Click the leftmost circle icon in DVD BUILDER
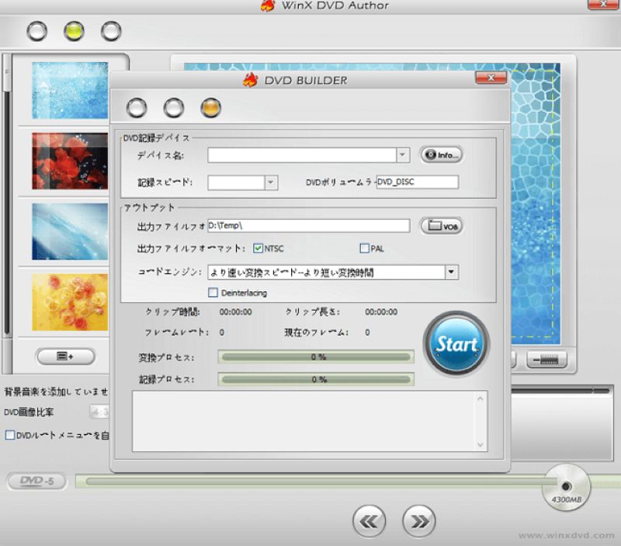Viewport: 621px width, 546px height. [x=137, y=107]
